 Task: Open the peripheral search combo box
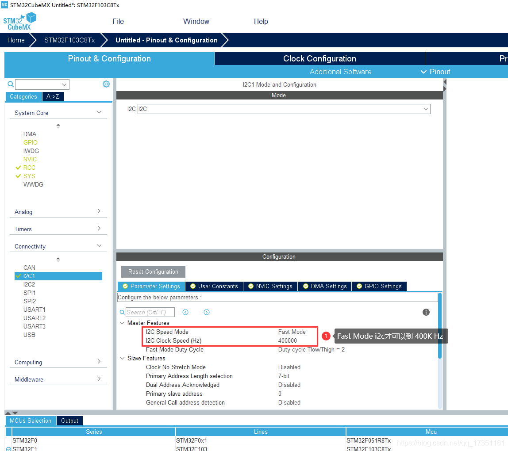(x=42, y=84)
